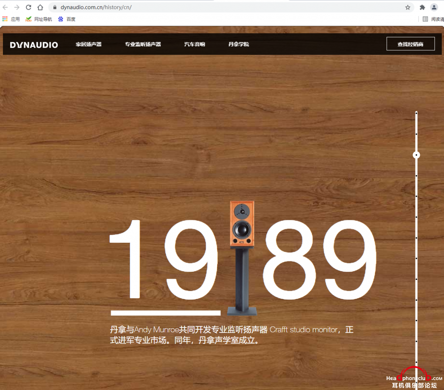Open the 百度 bookmark
The height and width of the screenshot is (390, 444).
pyautogui.click(x=67, y=19)
